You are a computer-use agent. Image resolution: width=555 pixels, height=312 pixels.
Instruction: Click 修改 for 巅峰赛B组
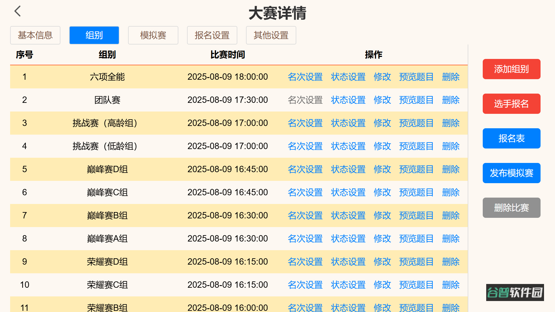[382, 216]
